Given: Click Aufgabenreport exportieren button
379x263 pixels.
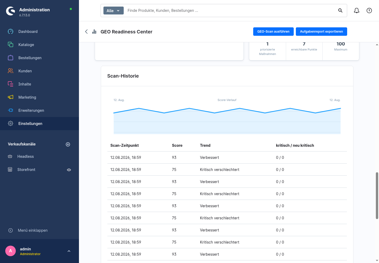Looking at the screenshot, I should [321, 32].
